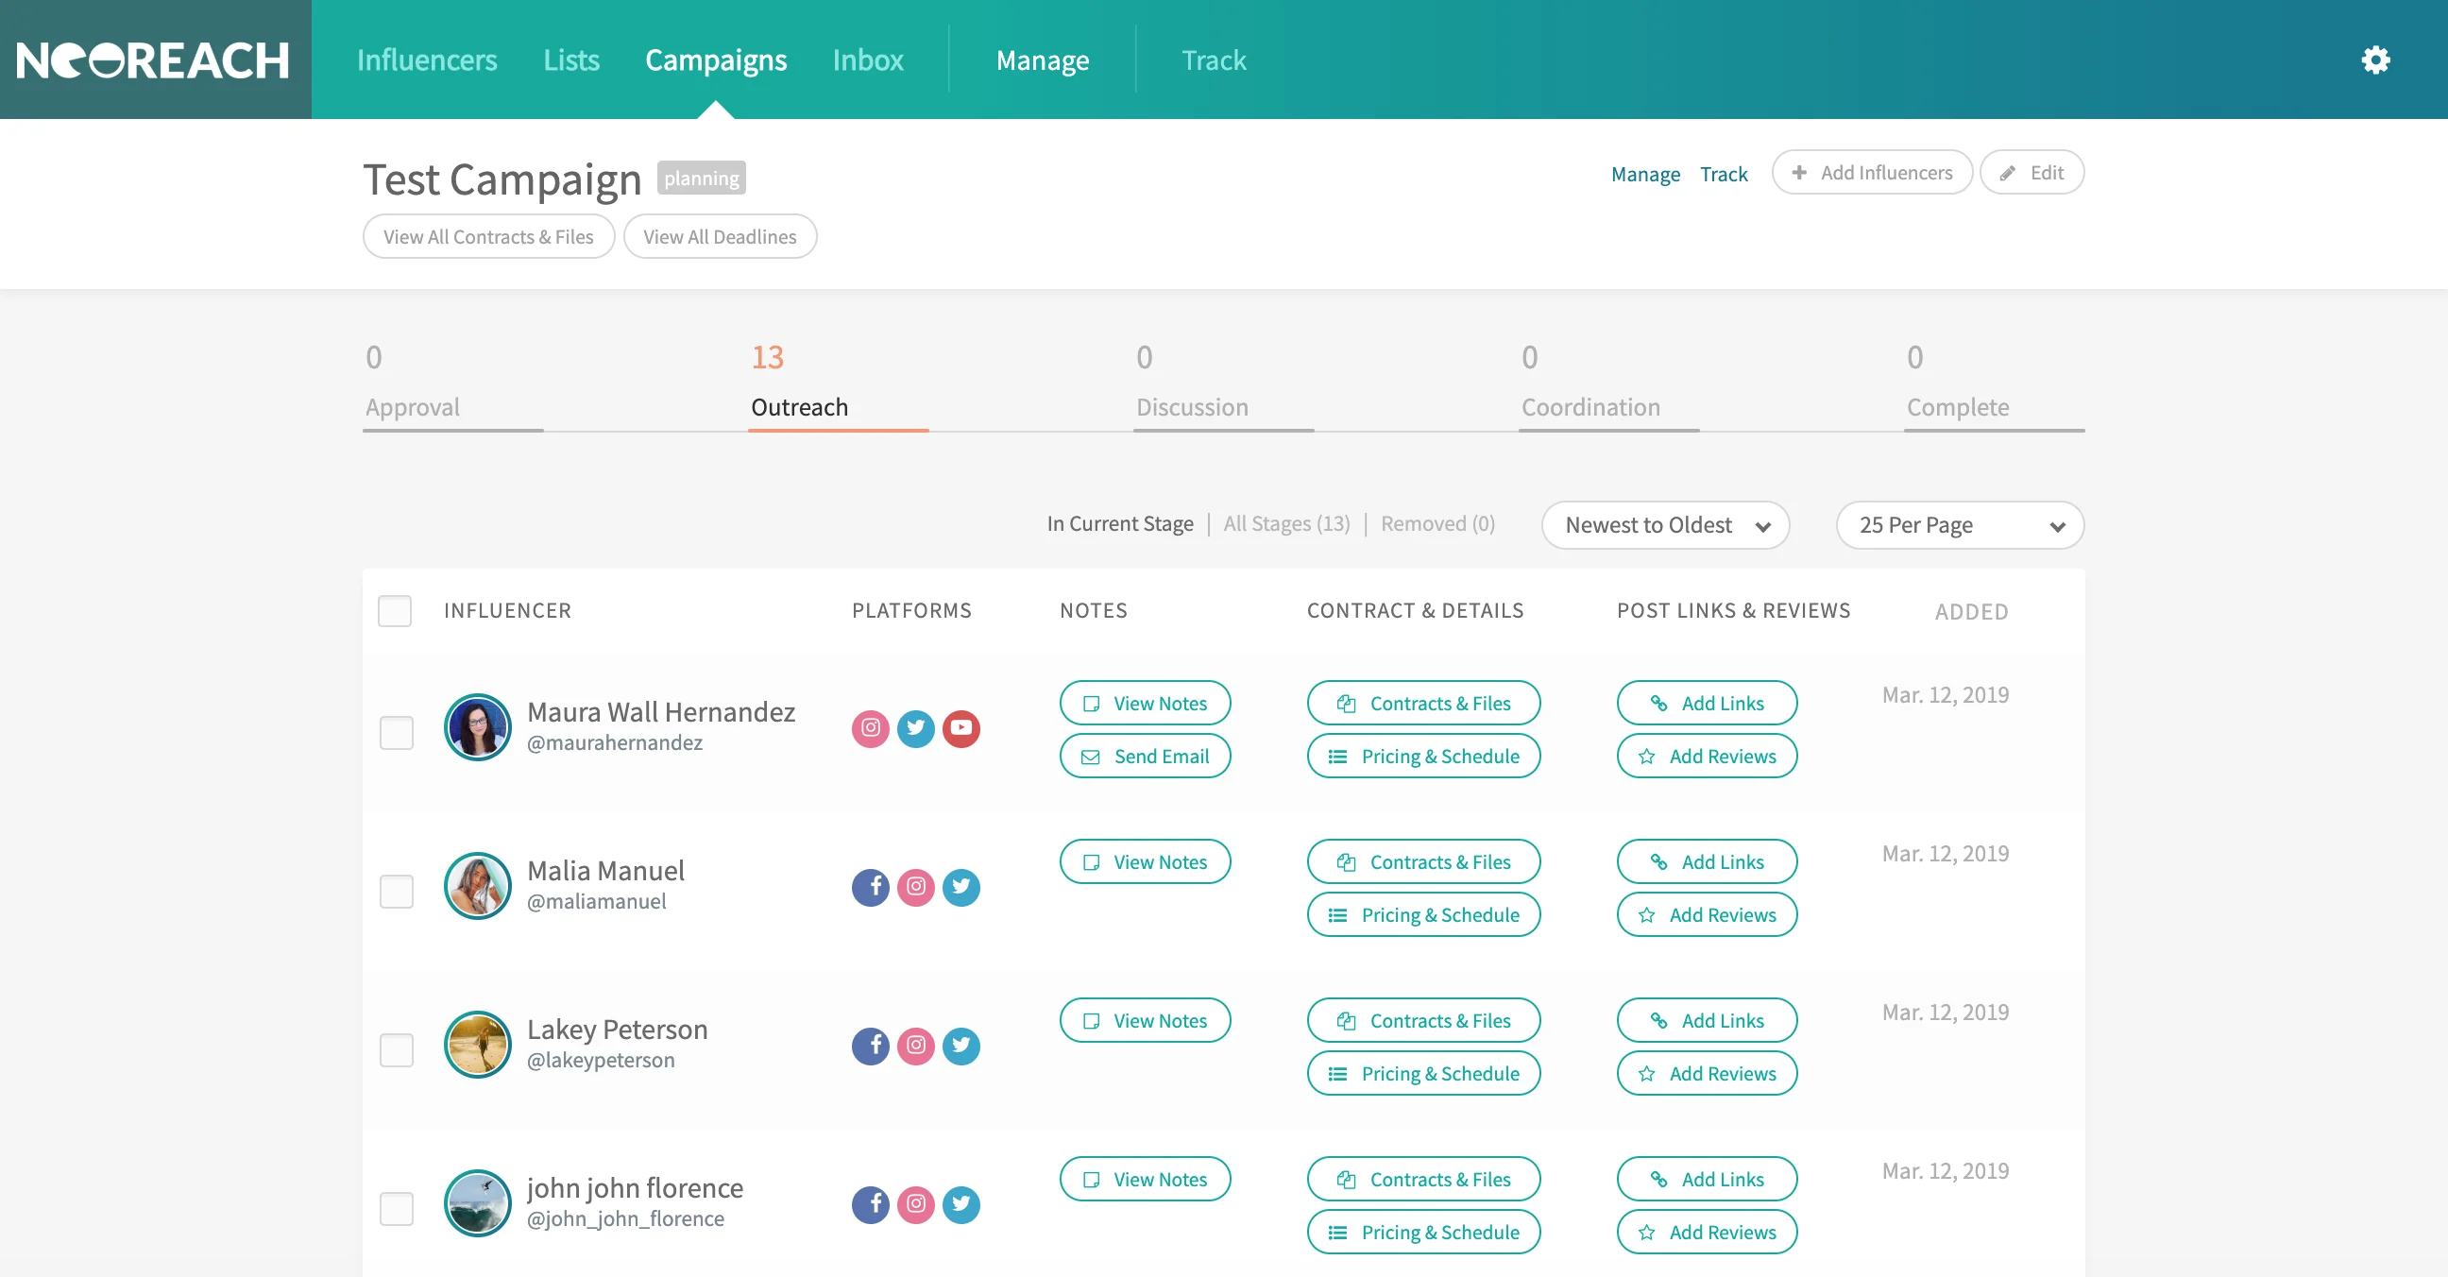Open Add Influencers menu button
2448x1277 pixels.
pyautogui.click(x=1871, y=173)
